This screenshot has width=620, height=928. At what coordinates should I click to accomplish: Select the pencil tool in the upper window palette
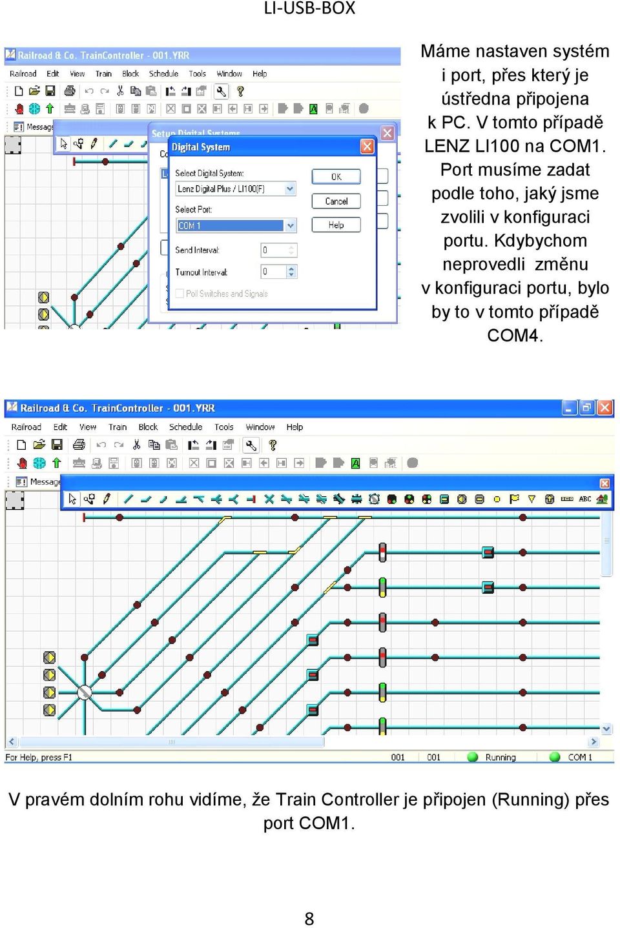pos(94,143)
